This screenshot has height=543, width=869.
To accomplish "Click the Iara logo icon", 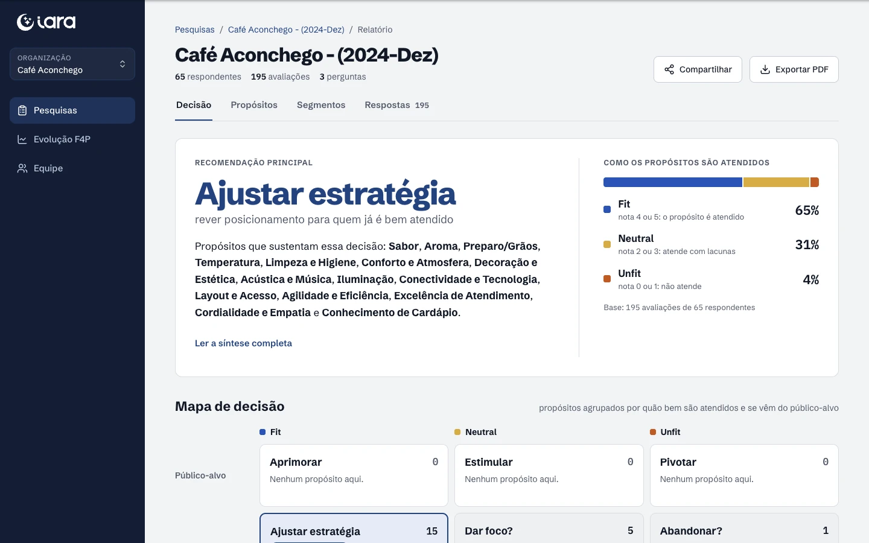I will pos(25,22).
